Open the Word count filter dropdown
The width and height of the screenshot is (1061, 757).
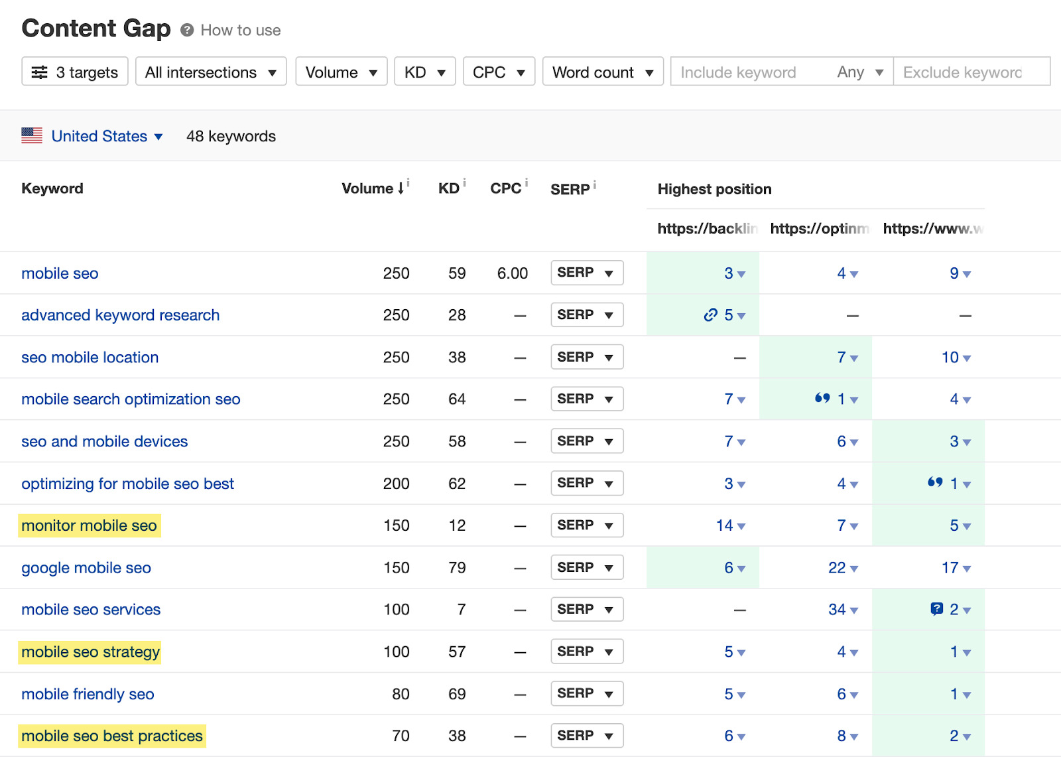602,72
